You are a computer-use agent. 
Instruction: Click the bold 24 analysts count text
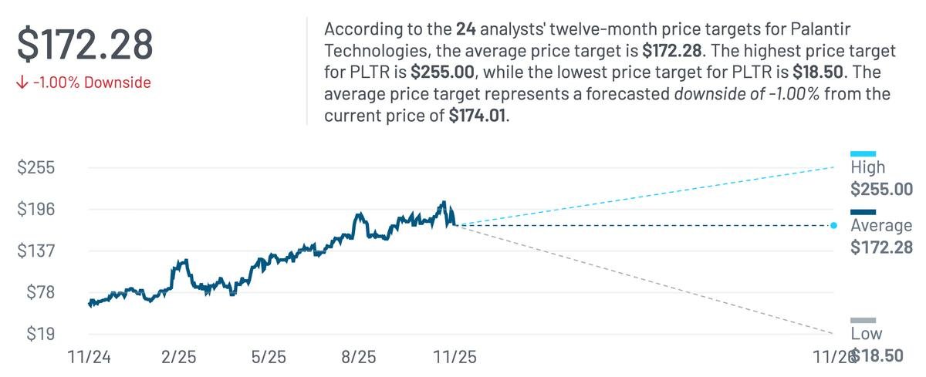pos(465,29)
